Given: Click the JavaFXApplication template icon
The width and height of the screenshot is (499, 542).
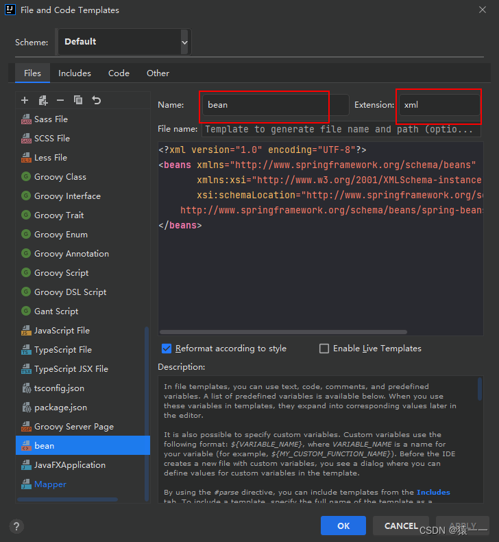Looking at the screenshot, I should [x=26, y=465].
